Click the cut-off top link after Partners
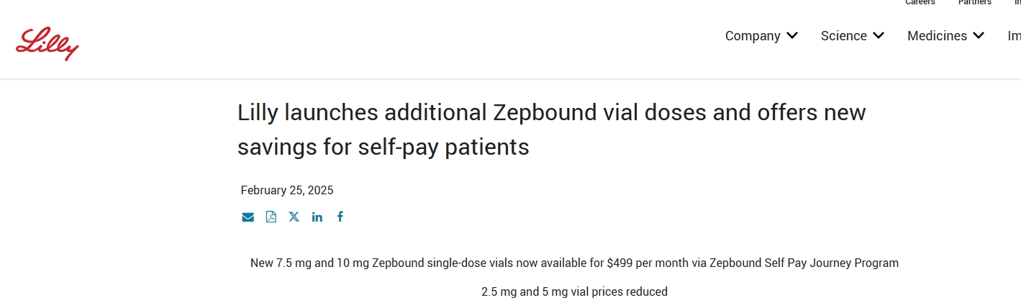Viewport: 1021px width, 308px height. coord(1017,3)
